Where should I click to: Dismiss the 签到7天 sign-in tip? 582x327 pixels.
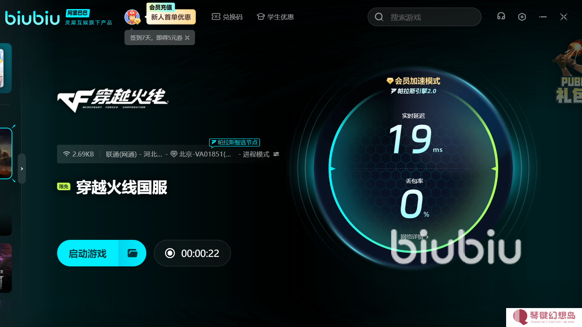point(187,38)
